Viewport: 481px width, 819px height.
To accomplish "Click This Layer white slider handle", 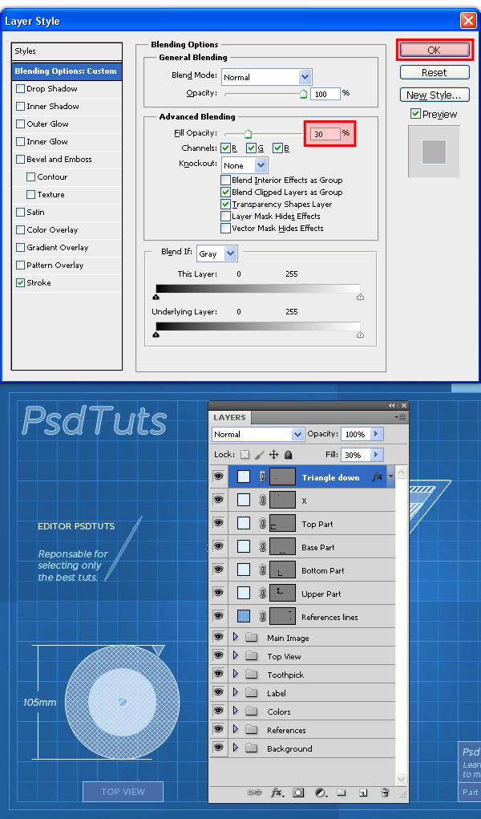I will pos(360,298).
